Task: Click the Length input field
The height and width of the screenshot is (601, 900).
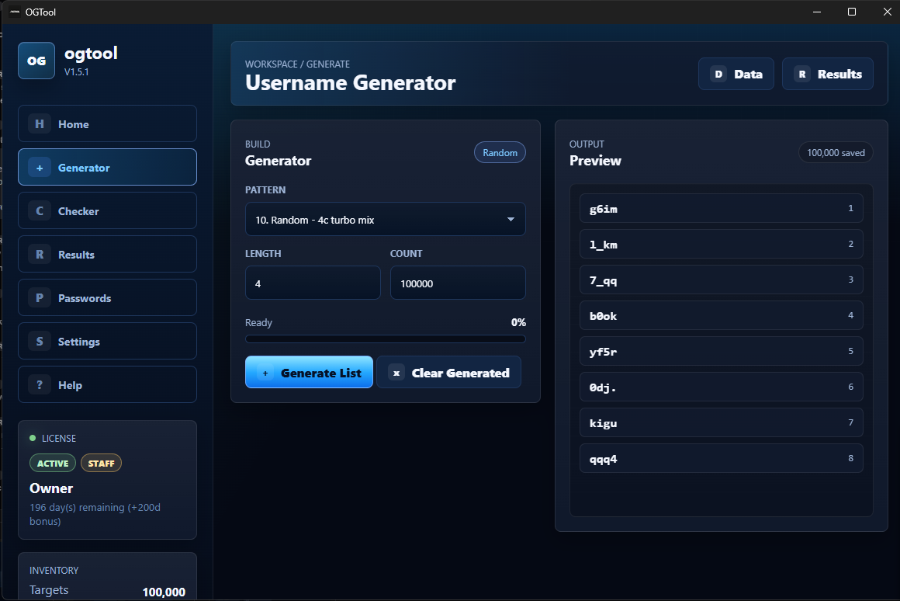Action: point(313,283)
